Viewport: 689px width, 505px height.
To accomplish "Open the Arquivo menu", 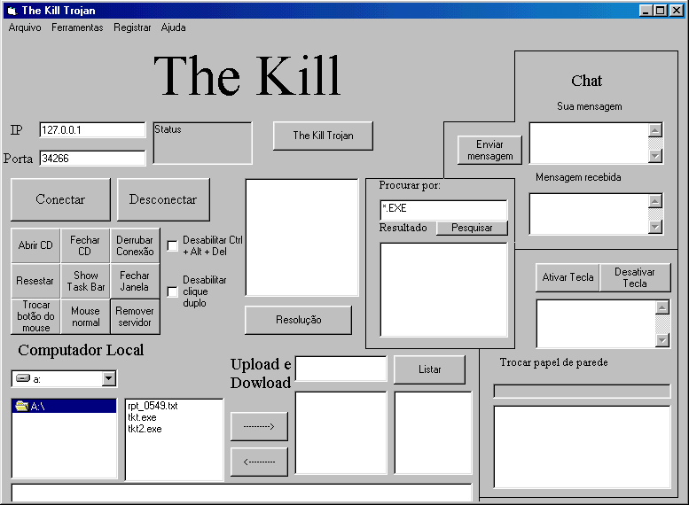I will 25,27.
